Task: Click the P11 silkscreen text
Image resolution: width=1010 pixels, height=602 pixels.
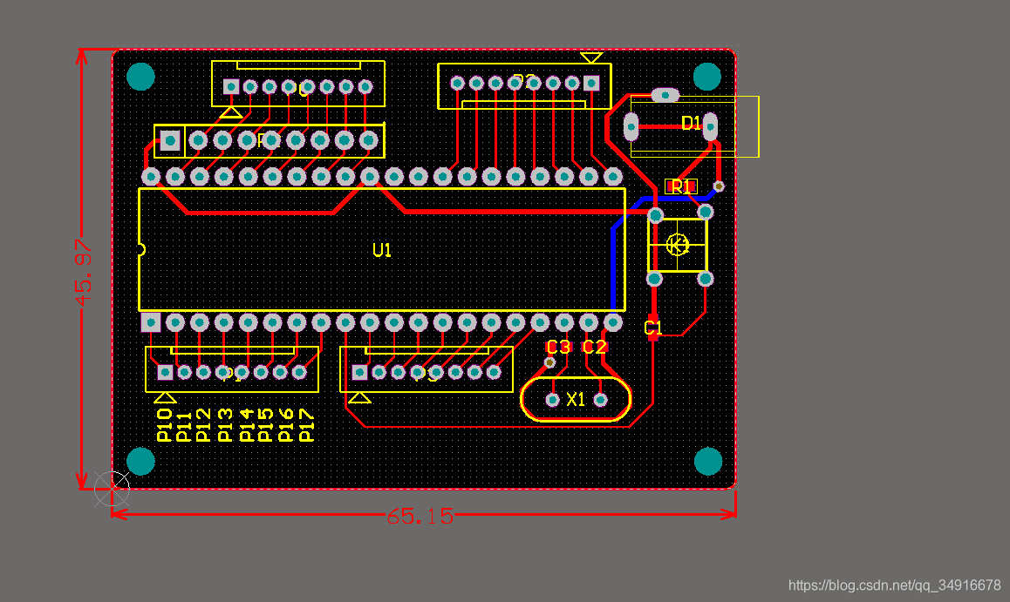Action: tap(184, 427)
